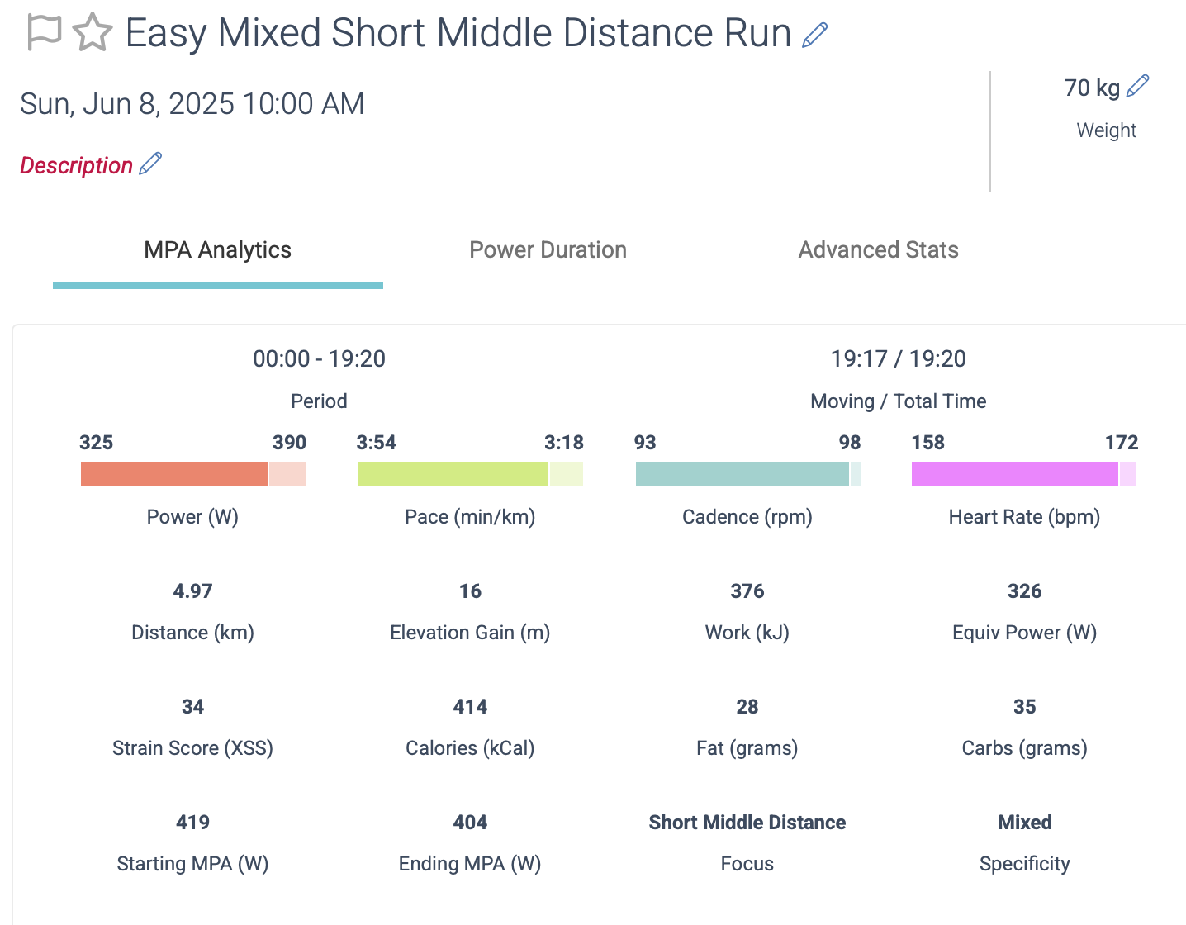
Task: Edit the 70 kg weight pencil icon
Action: (x=1137, y=86)
